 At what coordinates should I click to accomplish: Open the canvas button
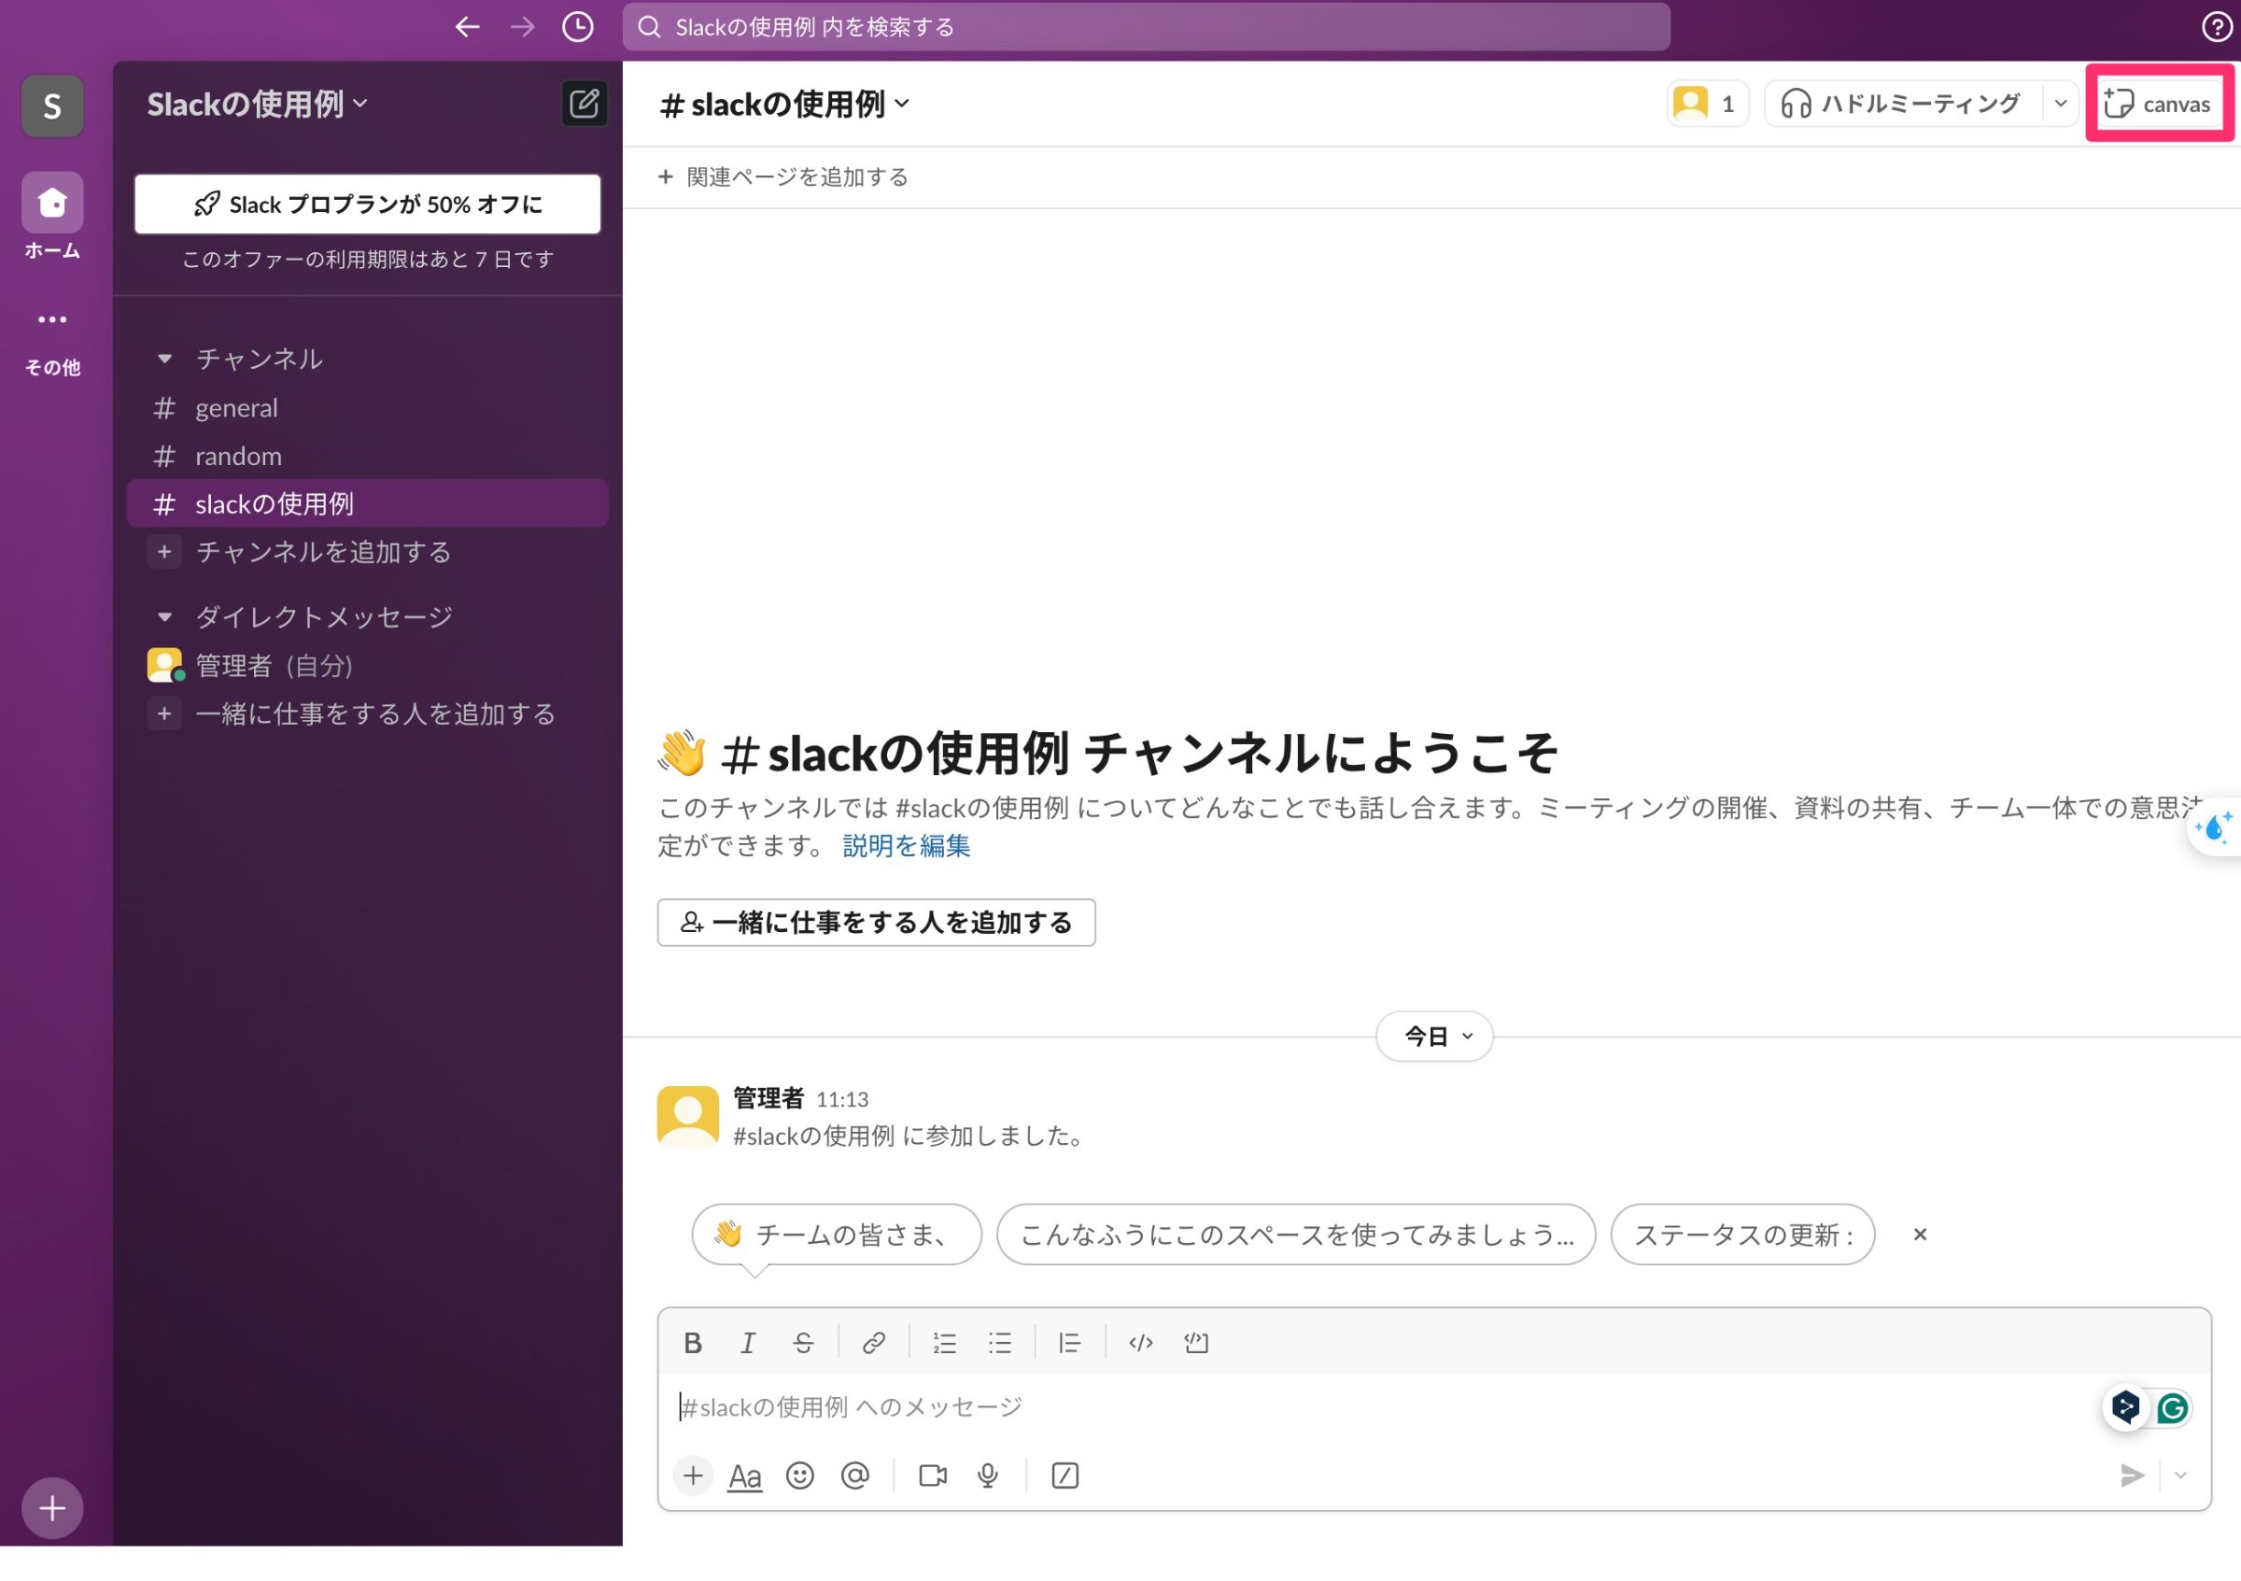[x=2158, y=104]
